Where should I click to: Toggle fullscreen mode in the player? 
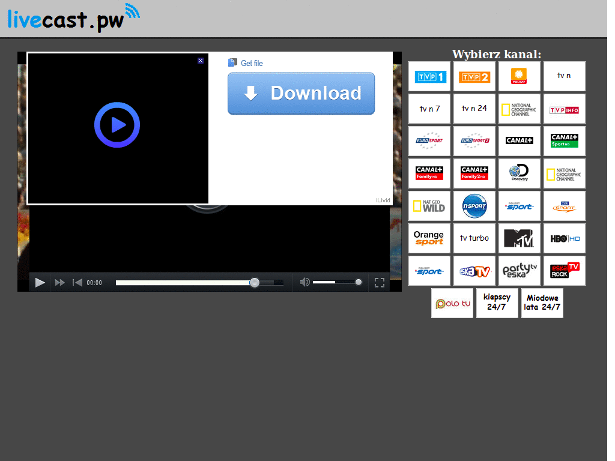tap(380, 283)
